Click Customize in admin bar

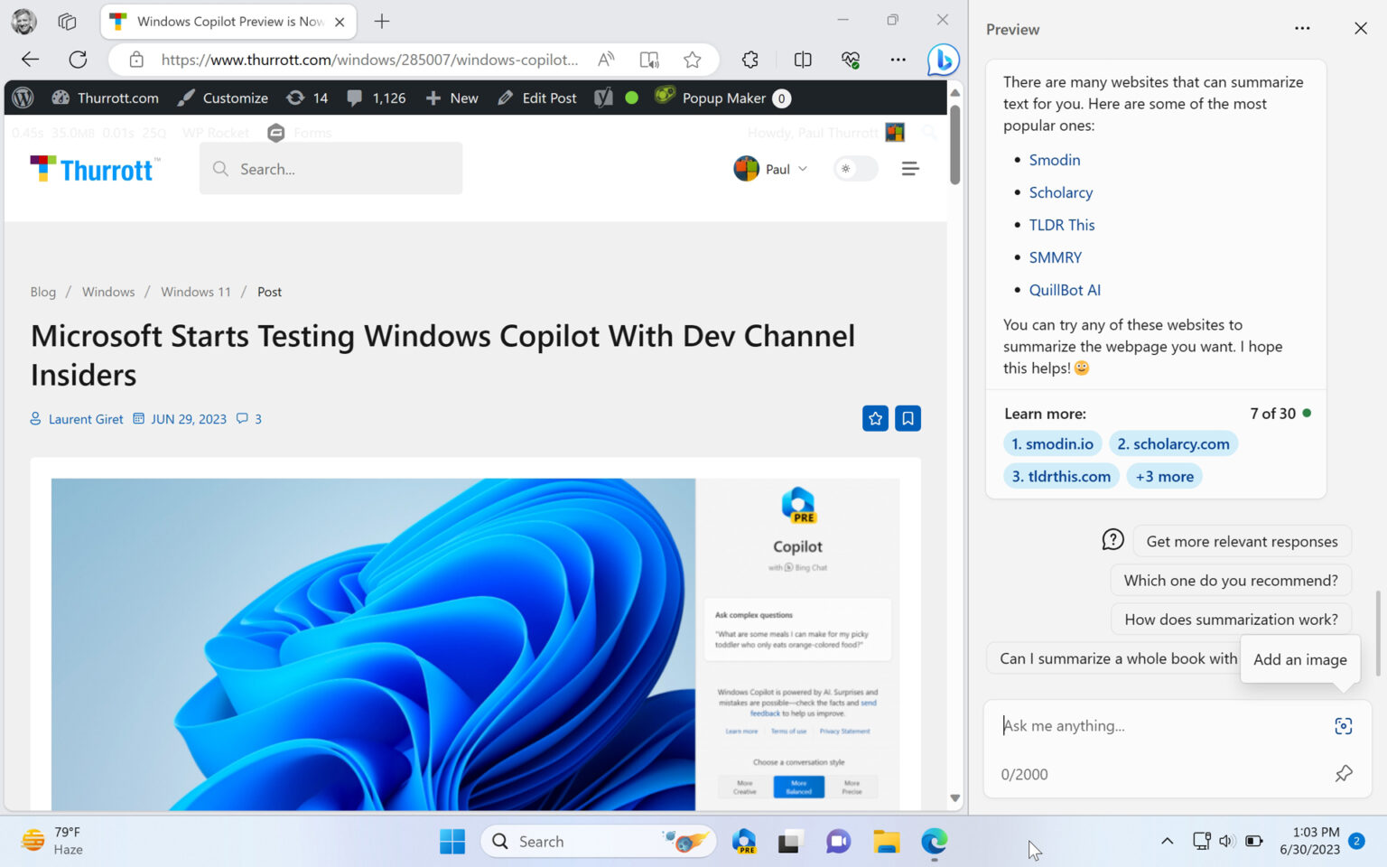coord(222,98)
